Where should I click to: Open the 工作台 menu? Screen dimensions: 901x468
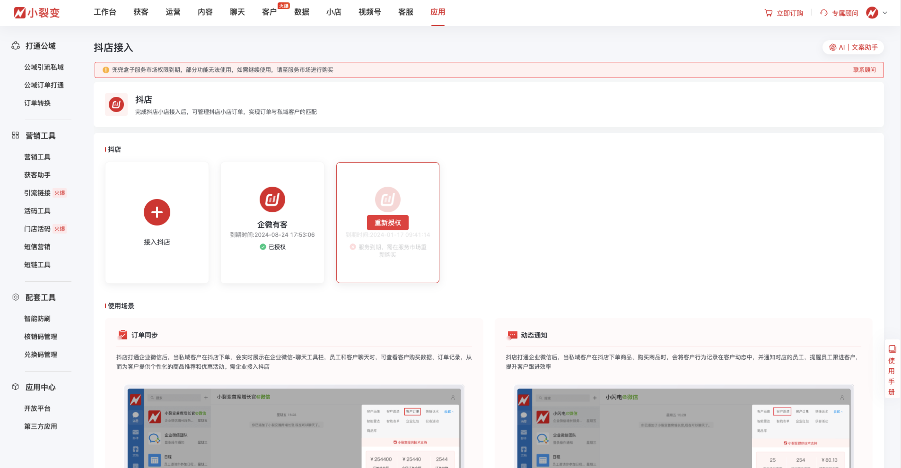(x=105, y=12)
